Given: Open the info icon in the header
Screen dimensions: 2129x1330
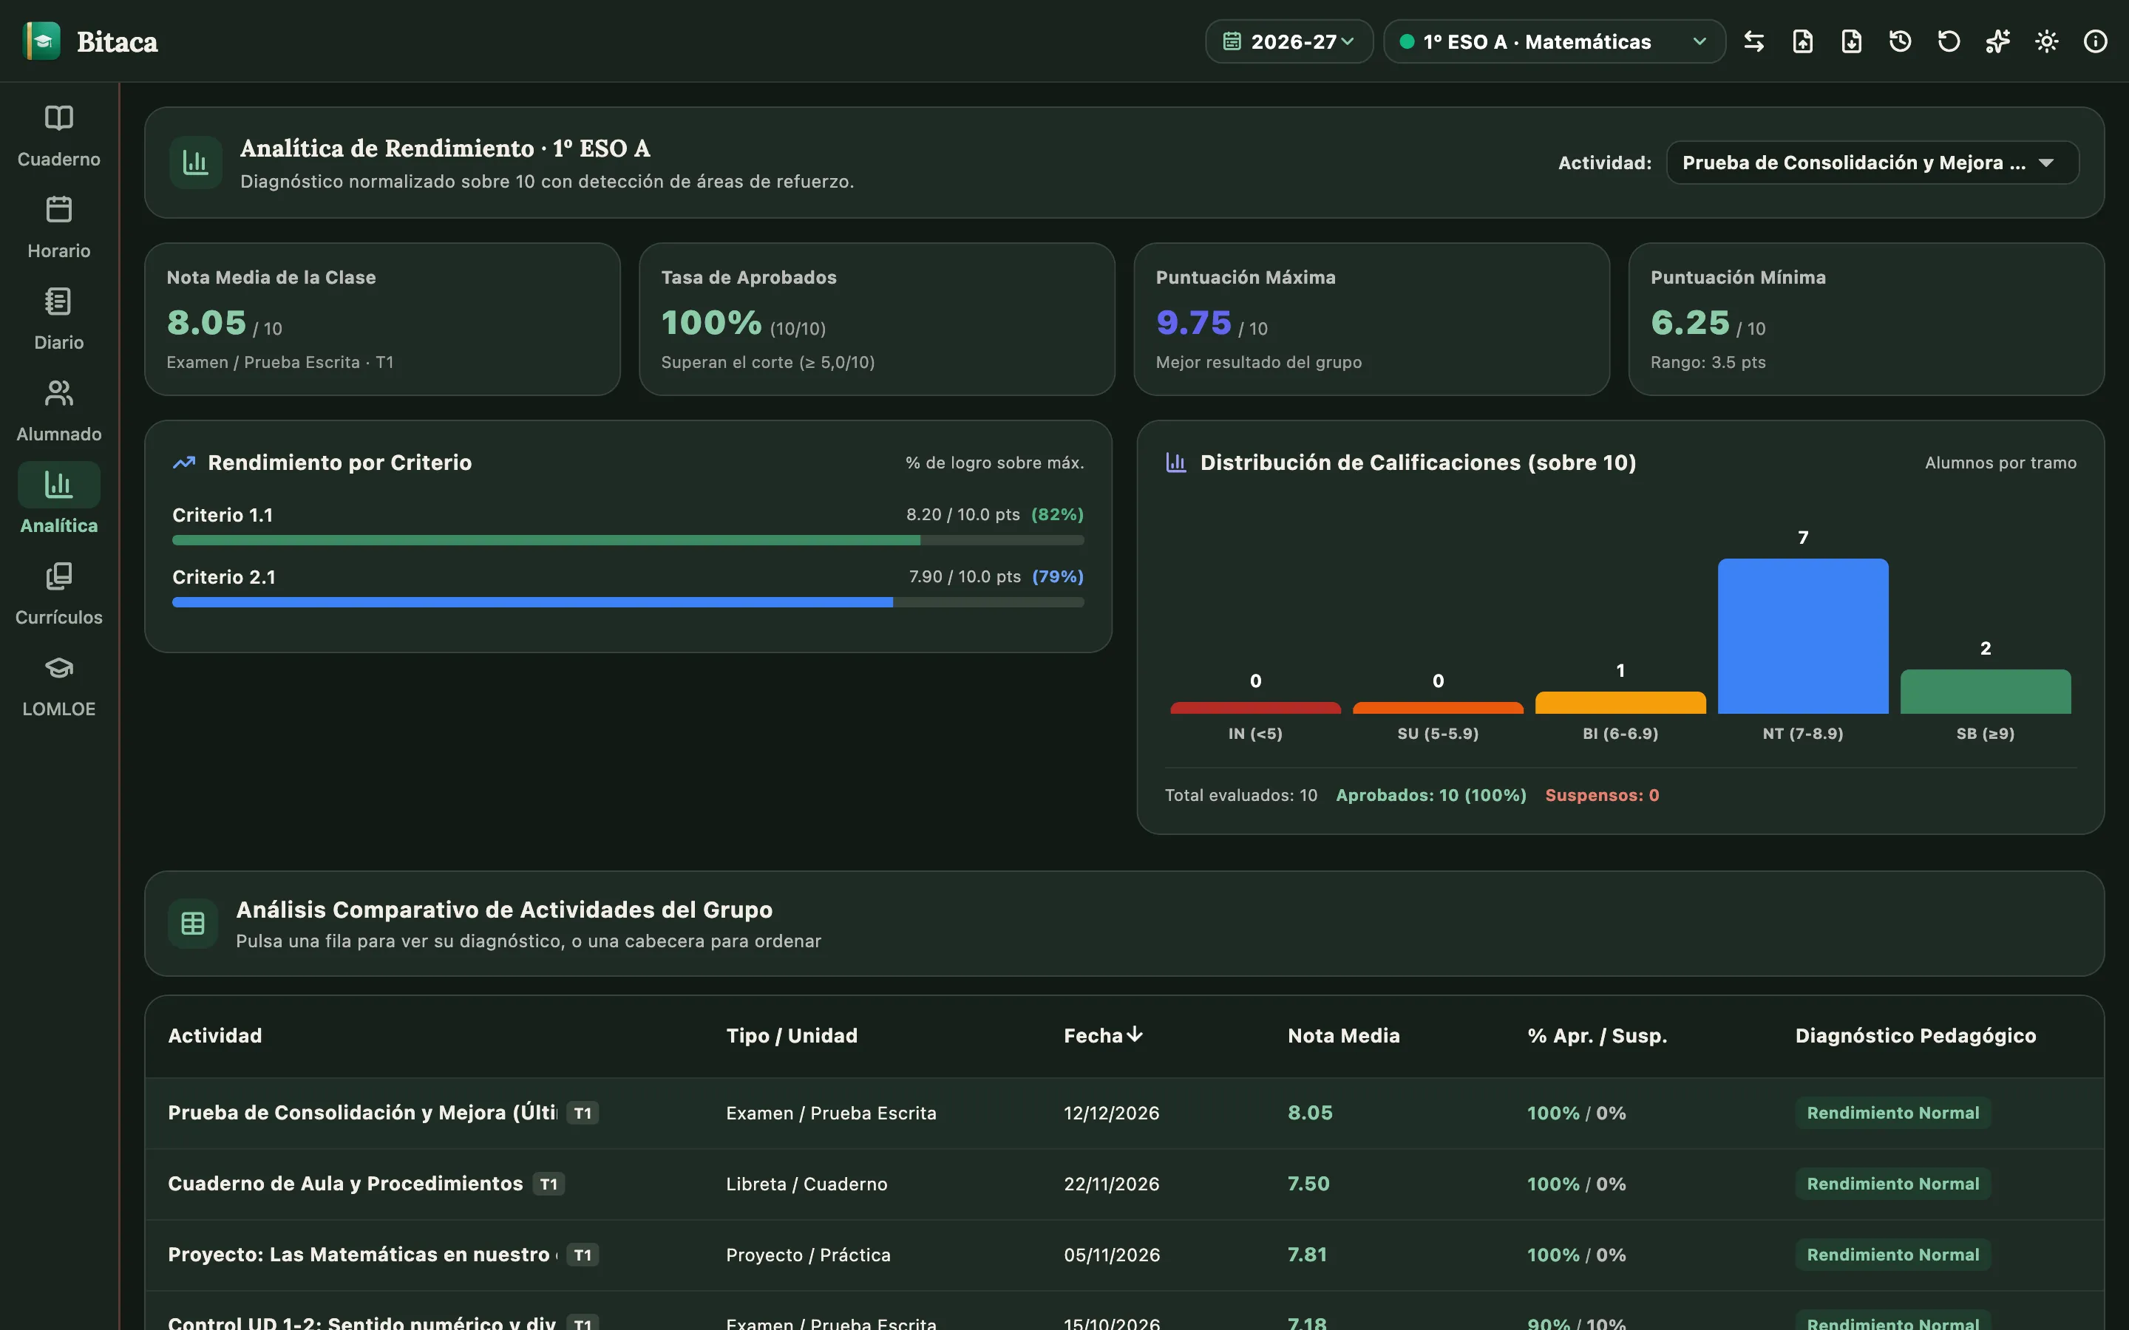Looking at the screenshot, I should [x=2096, y=41].
